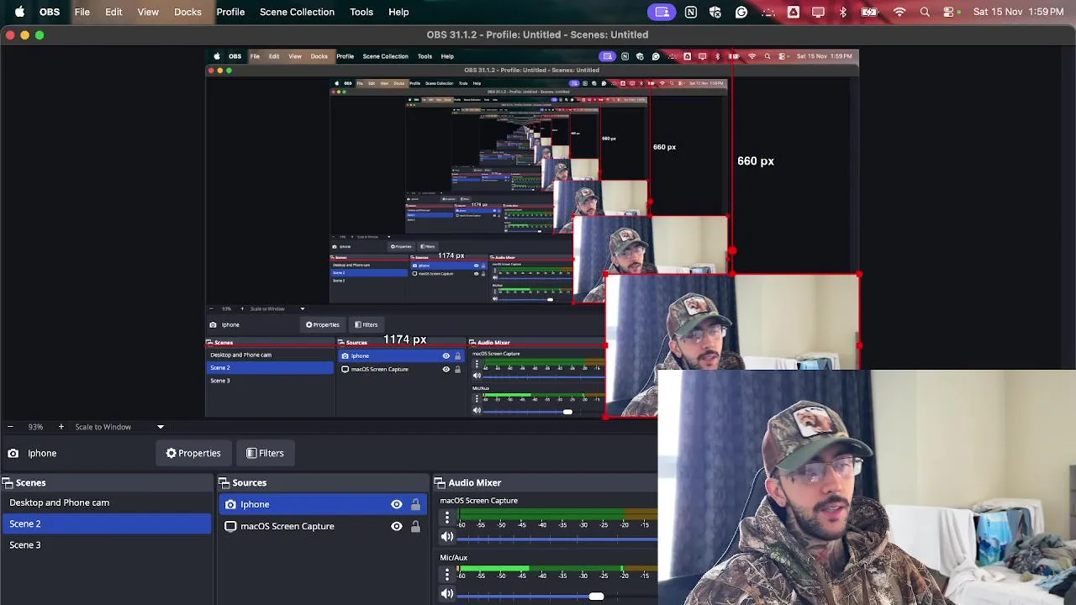
Task: Open Filters for the Iphone source
Action: 265,453
